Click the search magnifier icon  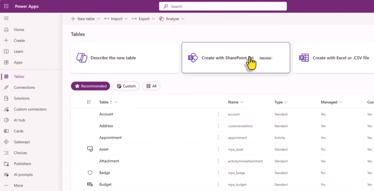tap(165, 7)
